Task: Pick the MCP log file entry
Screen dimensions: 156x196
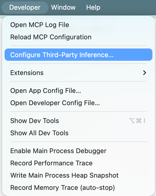Action: [x=40, y=25]
